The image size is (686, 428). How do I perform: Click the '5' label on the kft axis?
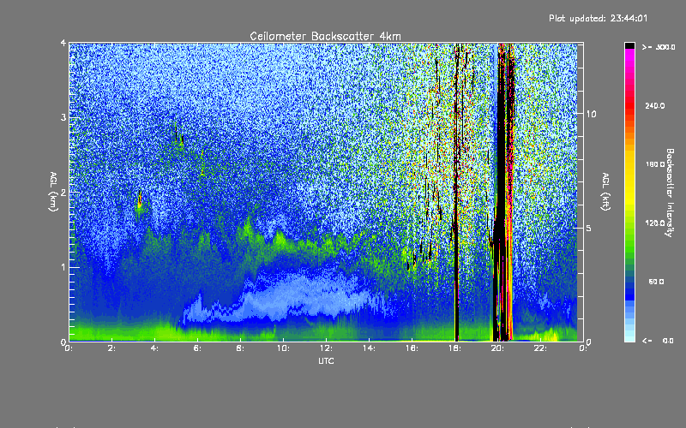[x=589, y=228]
